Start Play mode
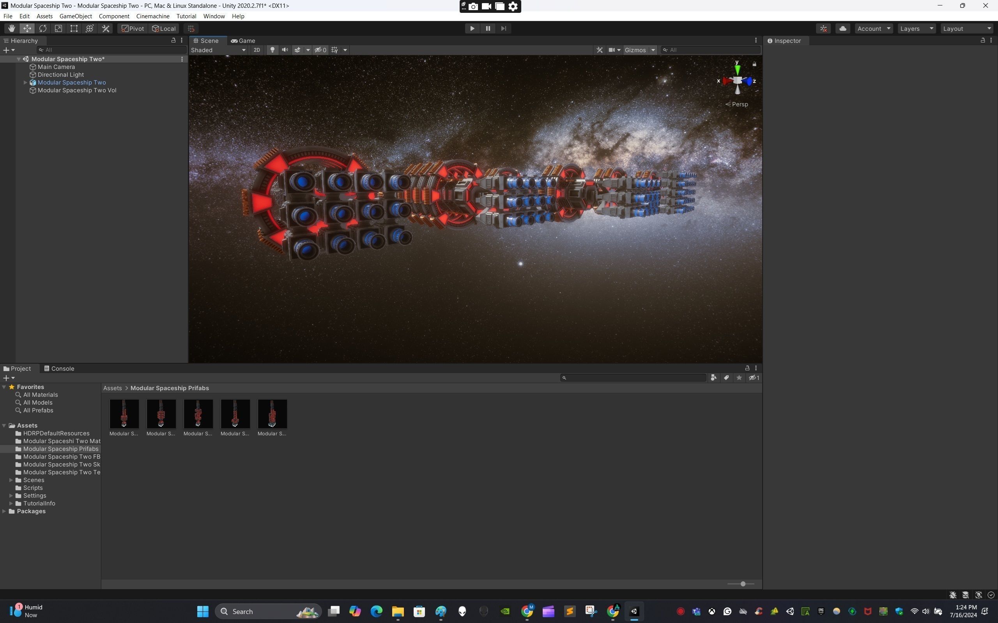 pyautogui.click(x=472, y=28)
